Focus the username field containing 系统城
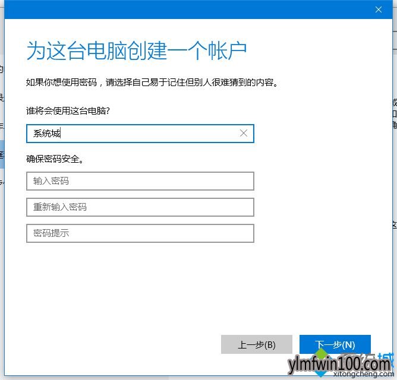Screen dimensions: 397x380 pos(140,134)
